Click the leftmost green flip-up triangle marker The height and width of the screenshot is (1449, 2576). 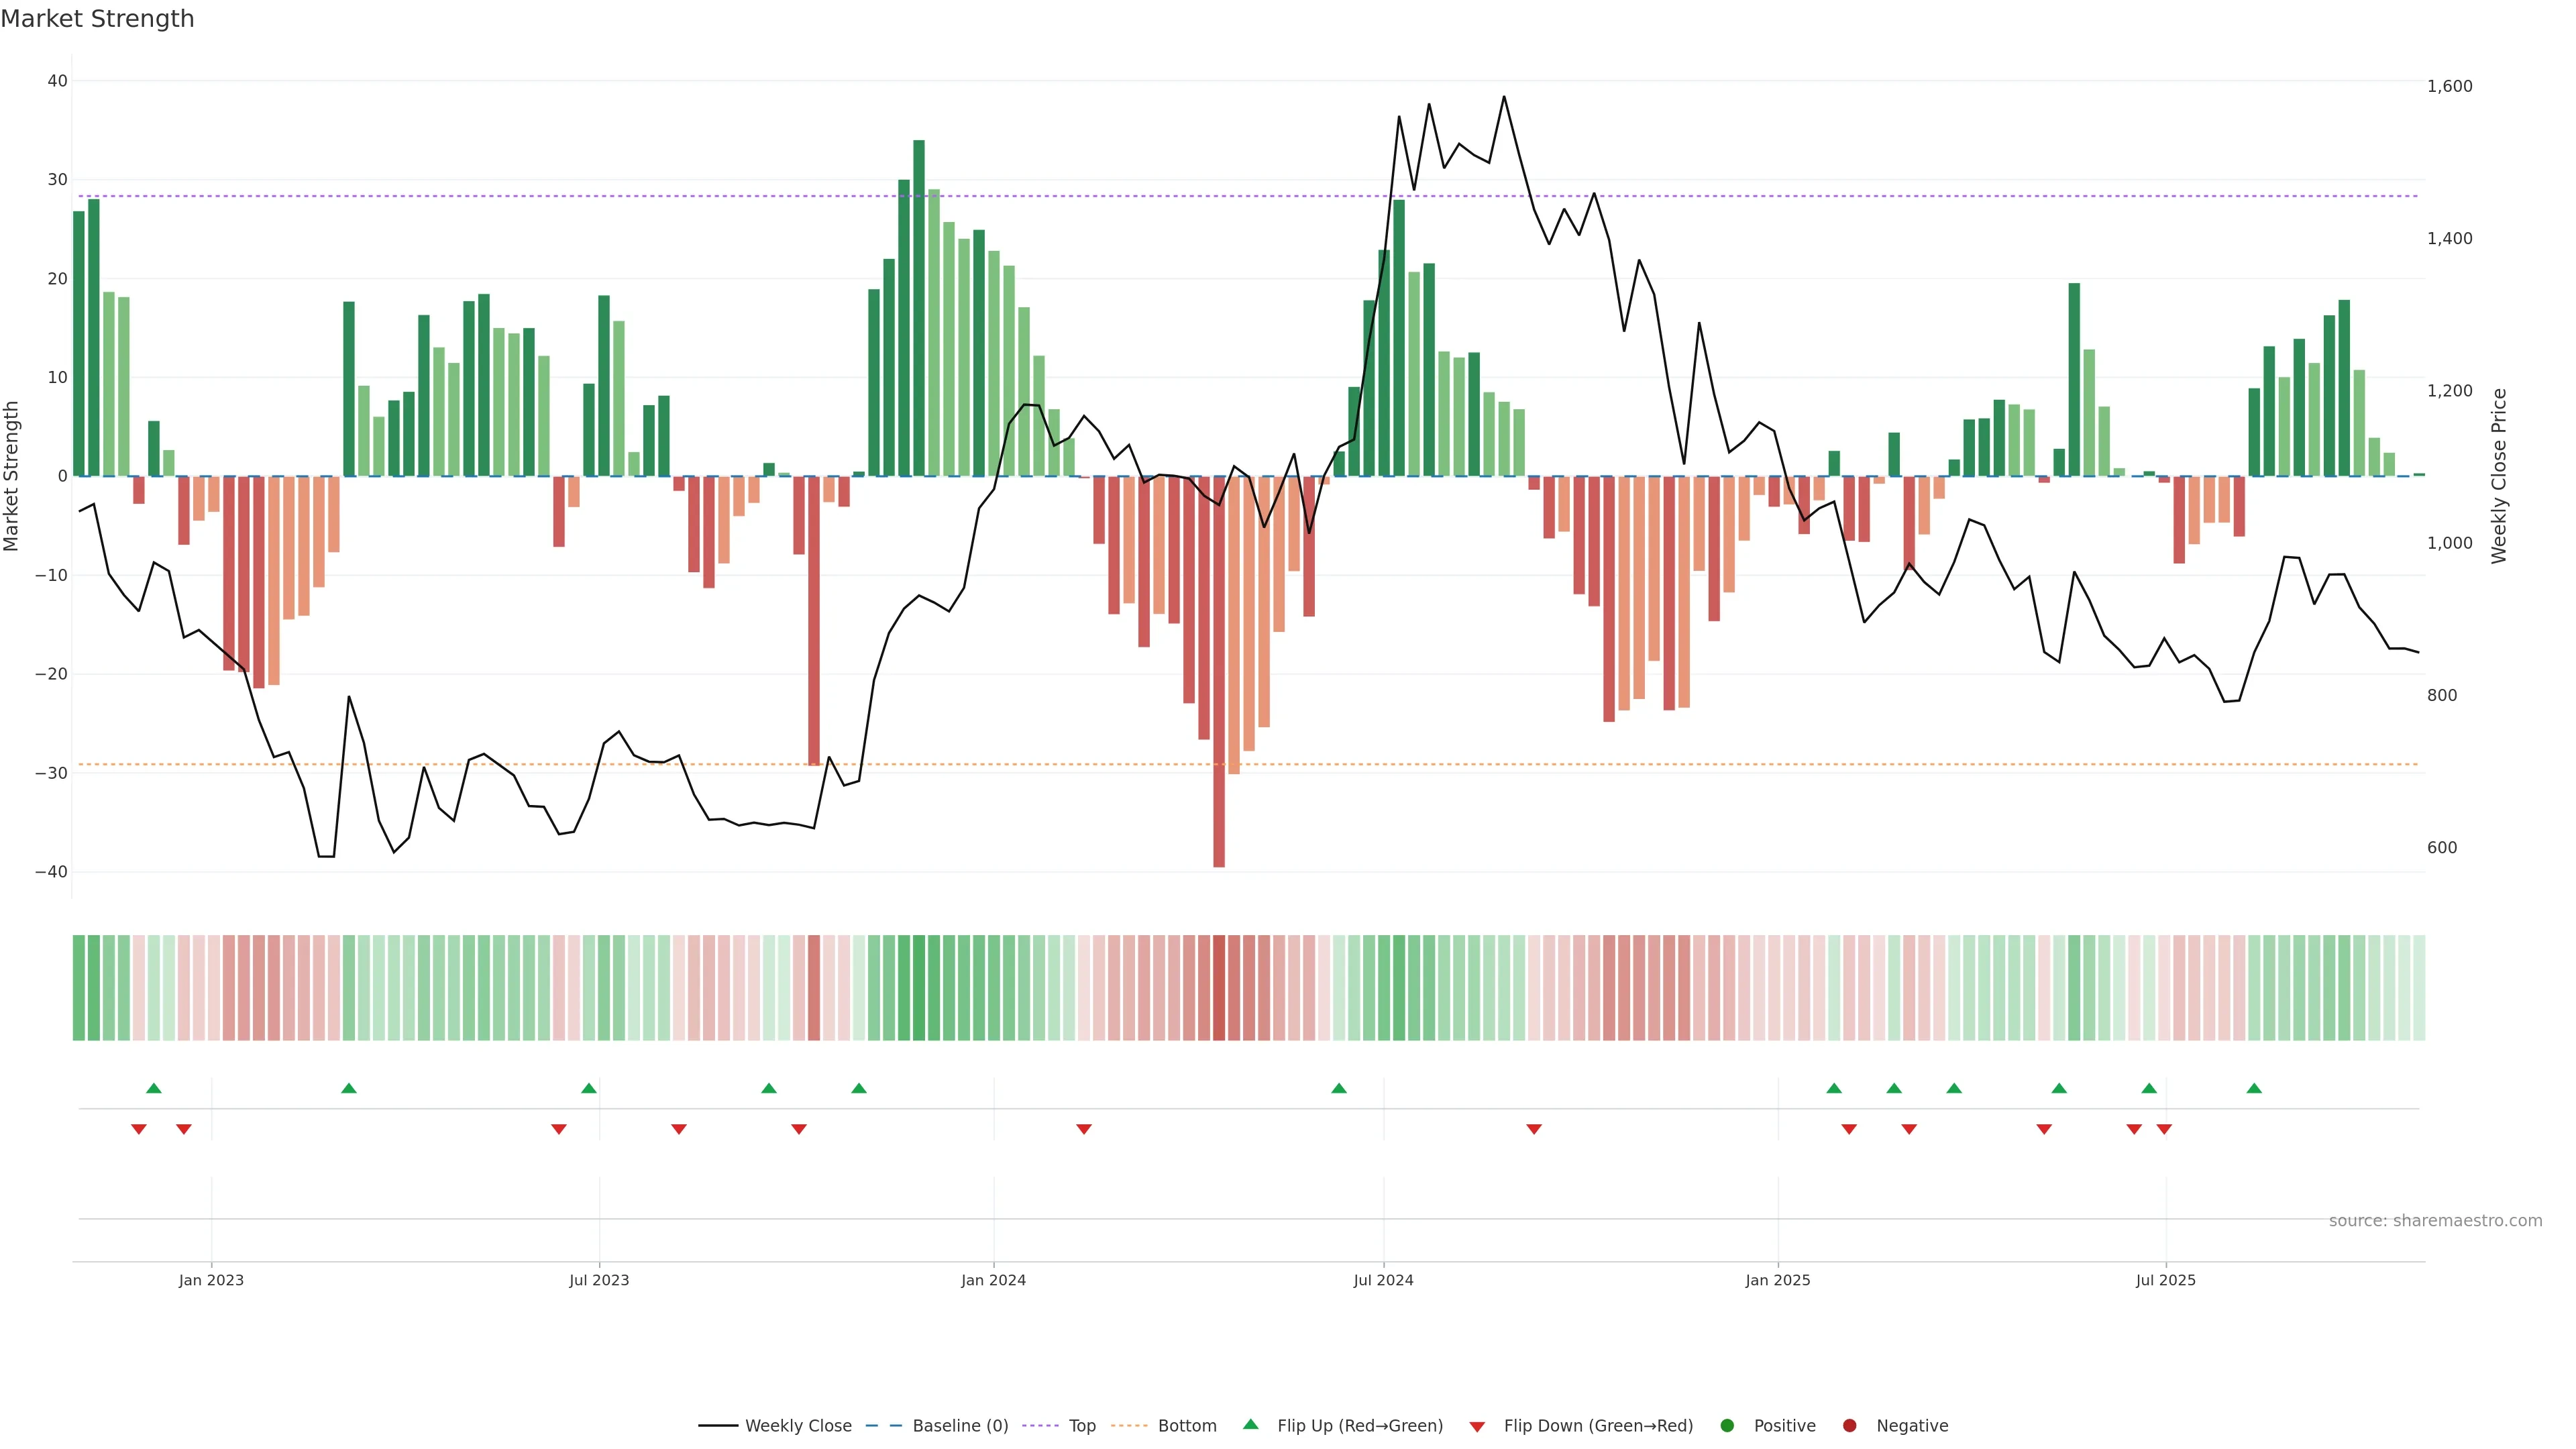(x=154, y=1088)
